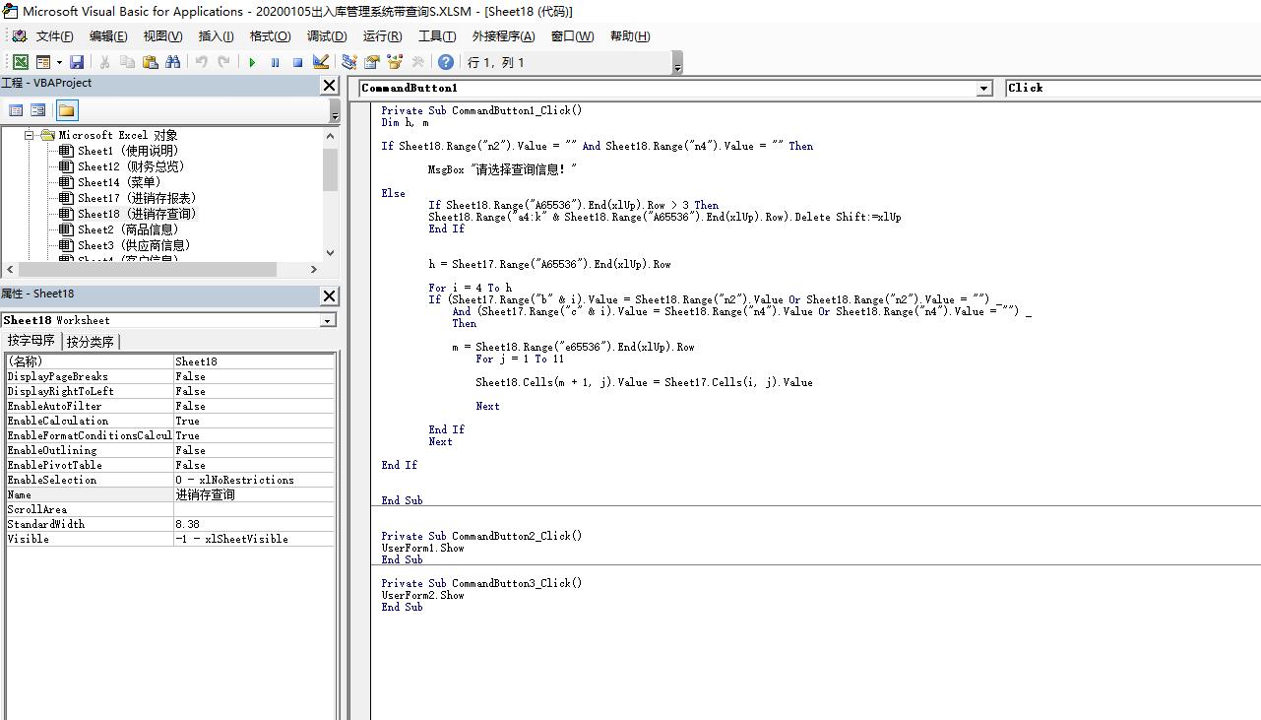Open the 运行(R) menu
Image resolution: width=1261 pixels, height=720 pixels.
(x=382, y=36)
